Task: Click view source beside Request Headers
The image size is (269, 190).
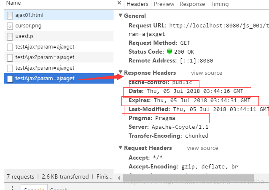Action: pyautogui.click(x=202, y=148)
